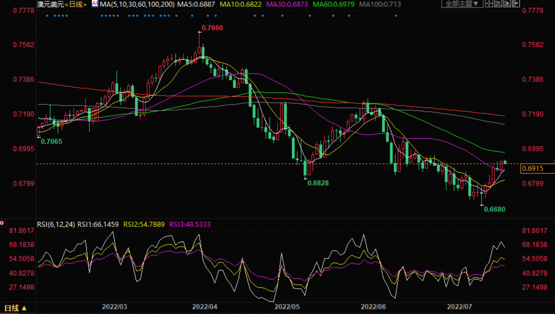Image resolution: width=555 pixels, height=314 pixels.
Task: Click 0.7778 on the left price axis
Action: click(x=24, y=10)
